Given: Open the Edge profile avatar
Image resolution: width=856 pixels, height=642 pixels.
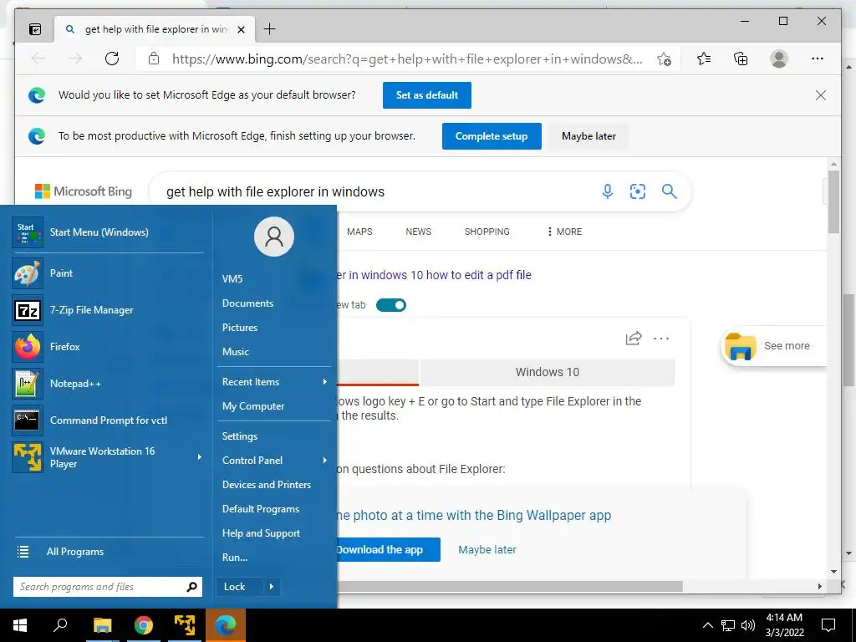Looking at the screenshot, I should pyautogui.click(x=779, y=59).
